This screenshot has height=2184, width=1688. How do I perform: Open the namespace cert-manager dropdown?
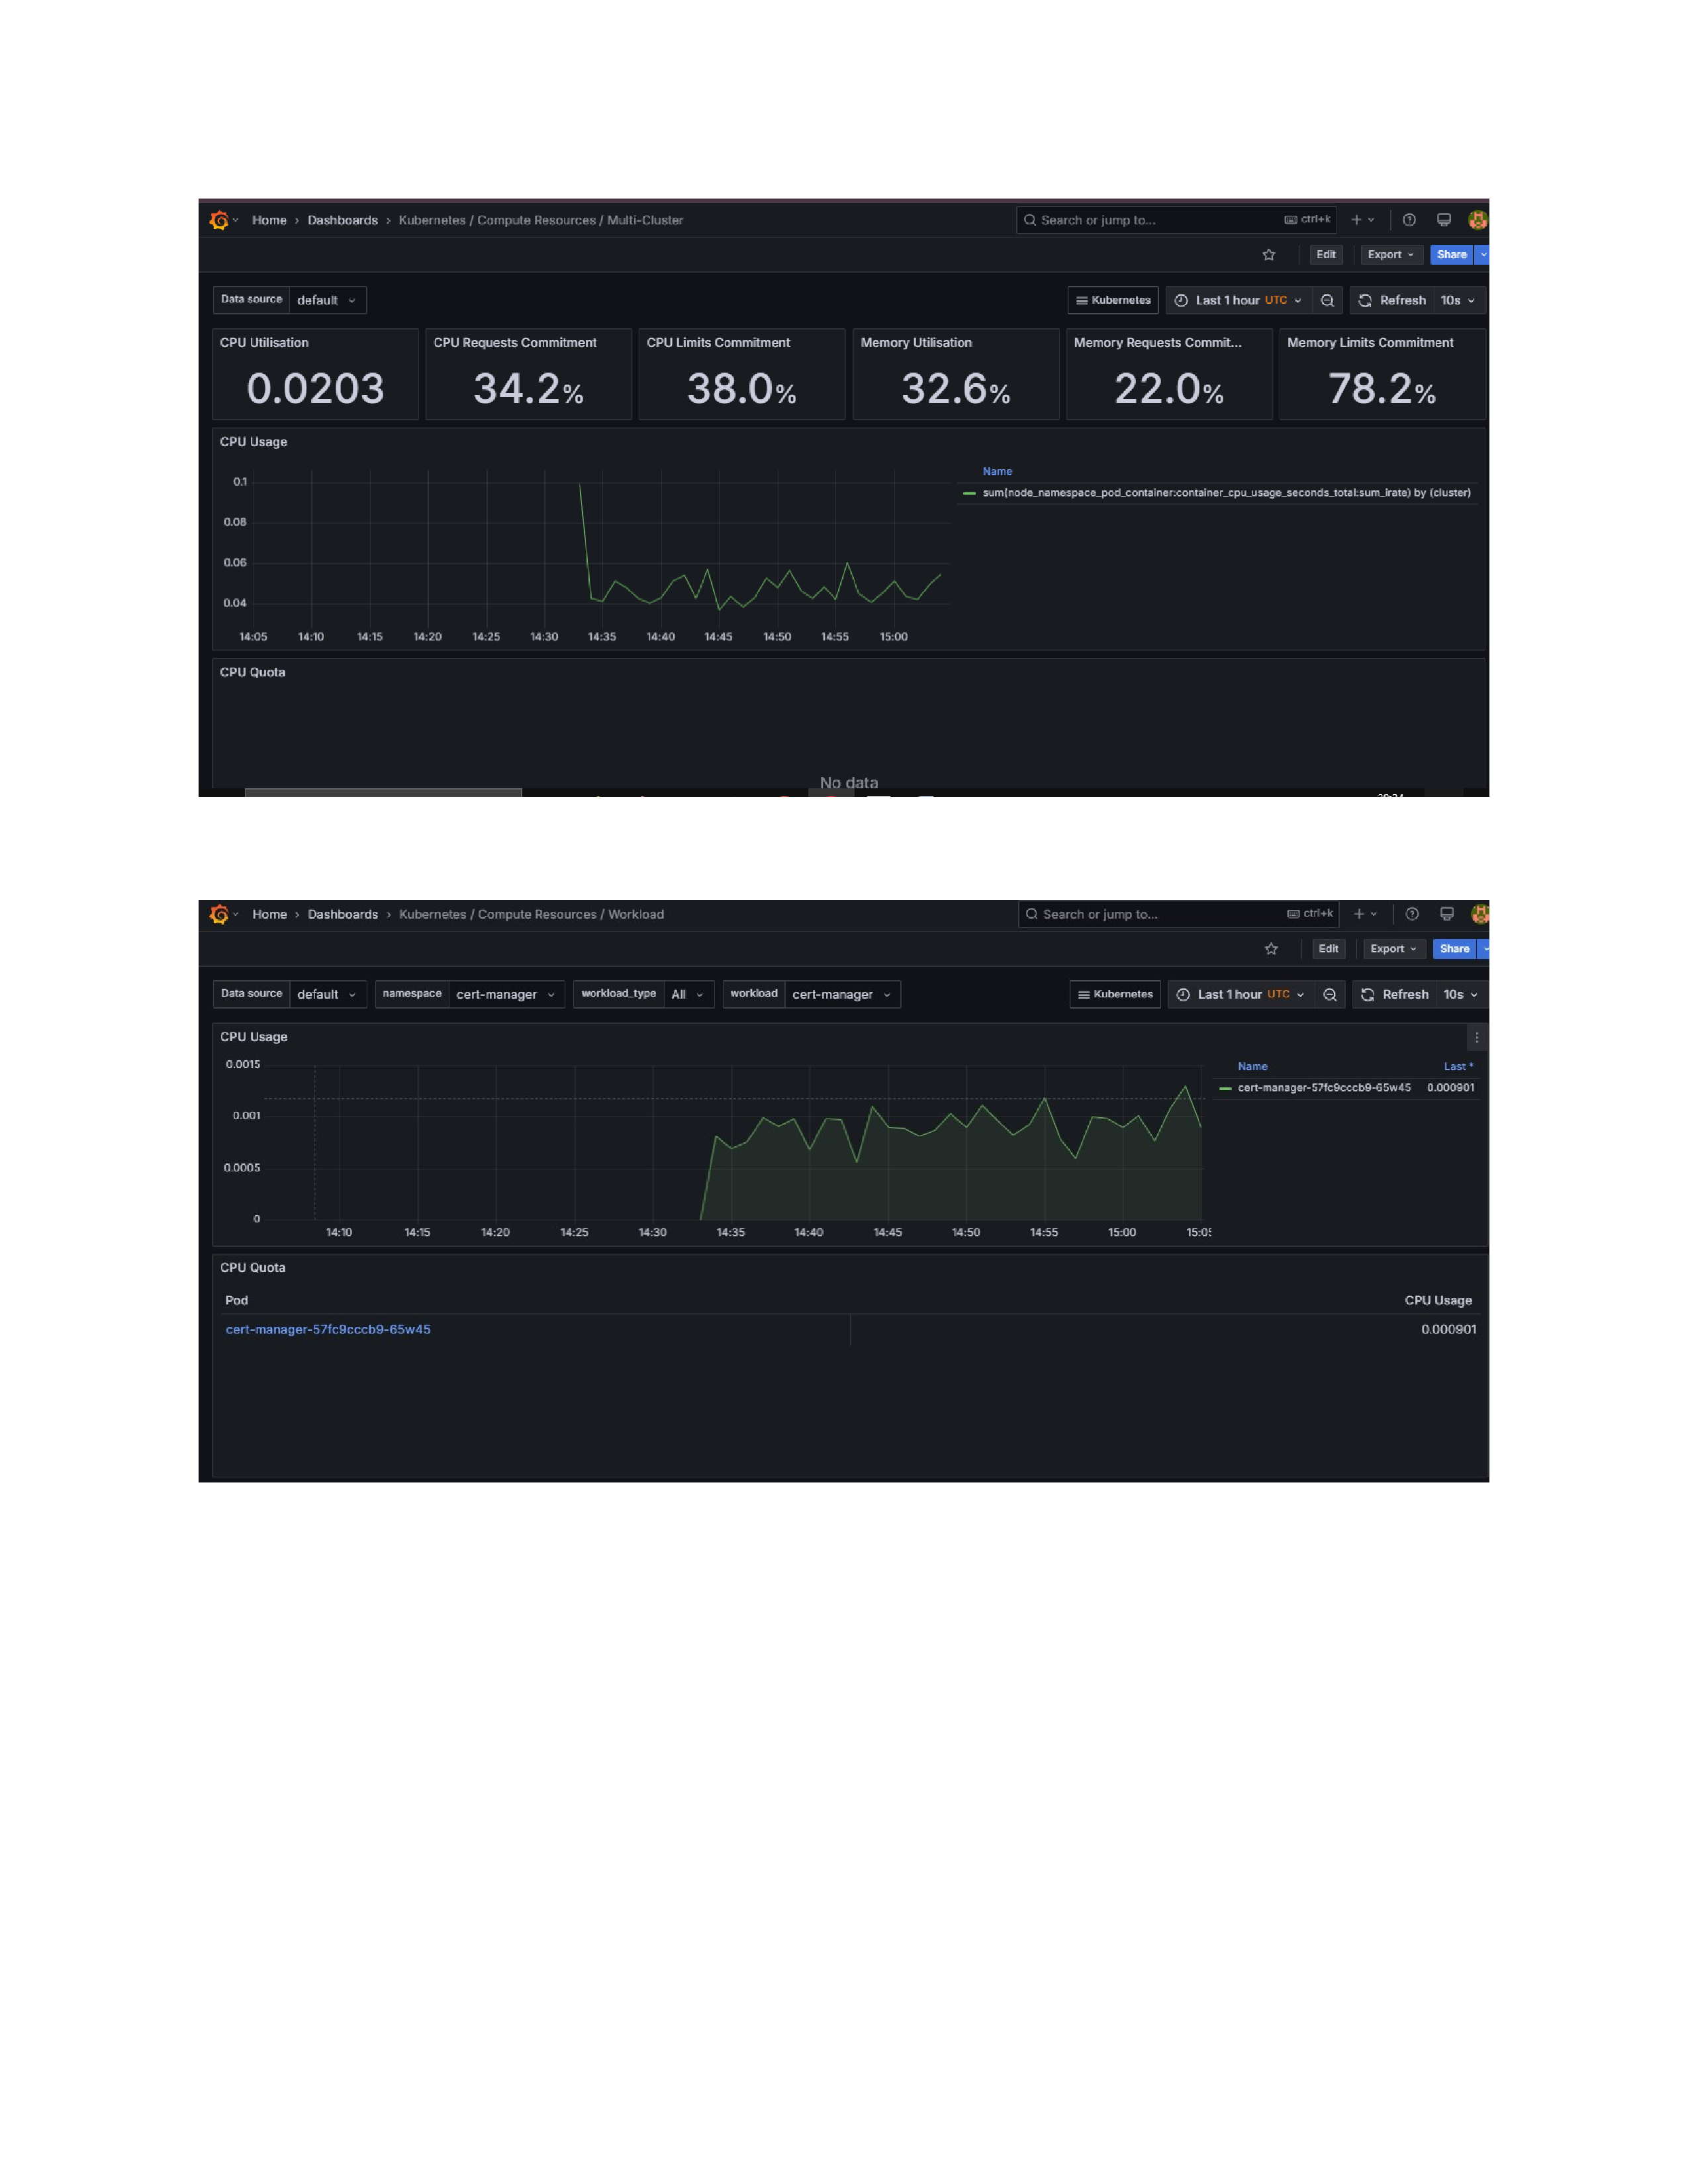click(506, 994)
